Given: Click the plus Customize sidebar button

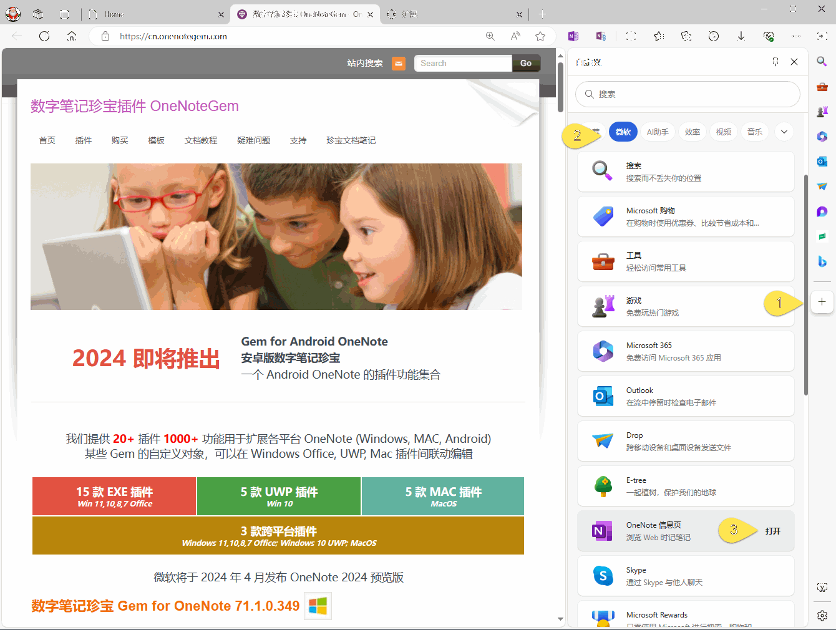Looking at the screenshot, I should 822,302.
